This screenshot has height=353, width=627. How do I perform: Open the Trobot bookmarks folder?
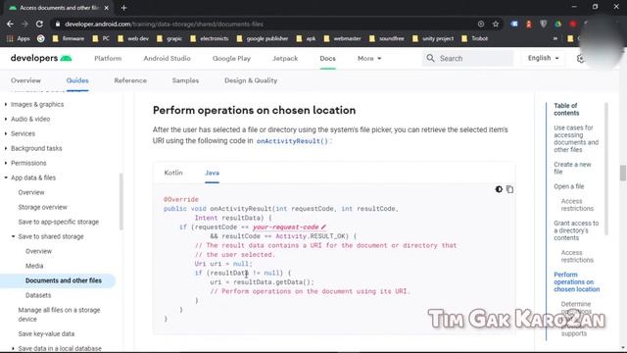474,38
